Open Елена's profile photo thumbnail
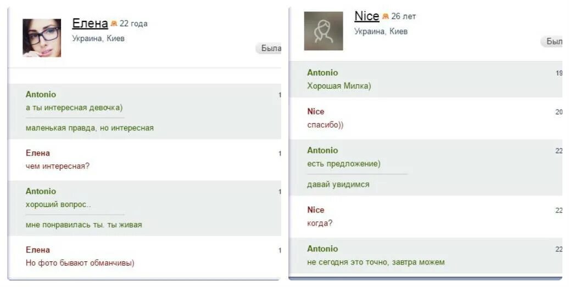The height and width of the screenshot is (287, 569). tap(42, 38)
